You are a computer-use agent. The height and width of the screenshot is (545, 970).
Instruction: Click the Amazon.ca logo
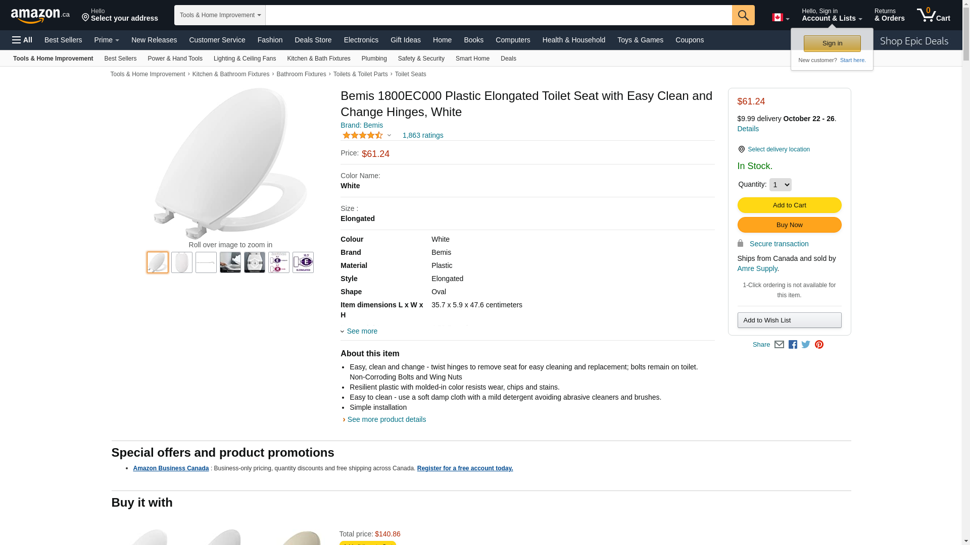tap(40, 16)
